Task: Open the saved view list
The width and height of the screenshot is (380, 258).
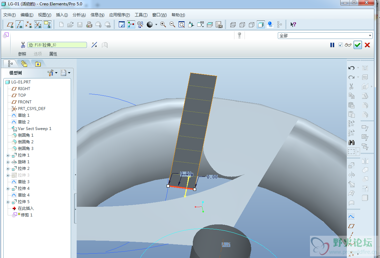Action: tap(200, 25)
